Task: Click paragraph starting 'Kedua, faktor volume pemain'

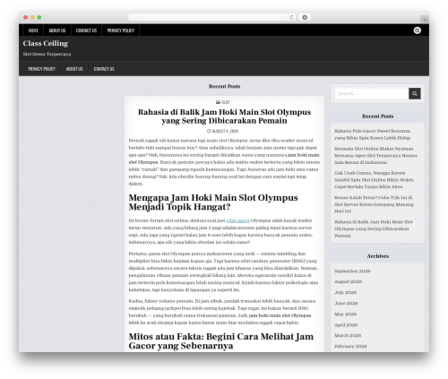Action: pyautogui.click(x=222, y=312)
